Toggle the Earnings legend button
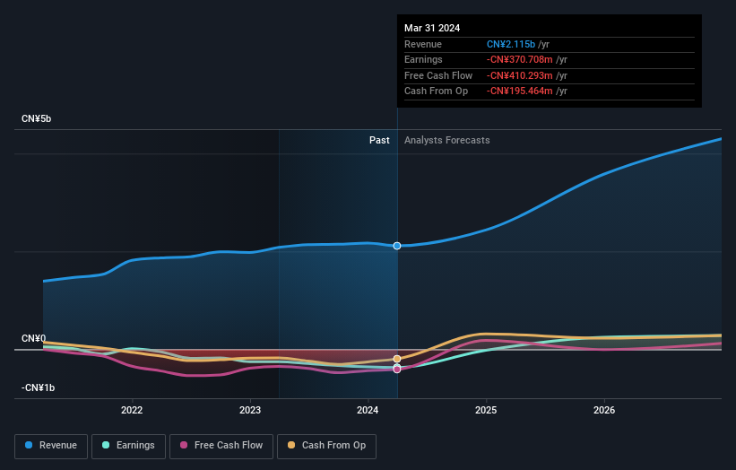Viewport: 736px width, 470px height. point(128,446)
